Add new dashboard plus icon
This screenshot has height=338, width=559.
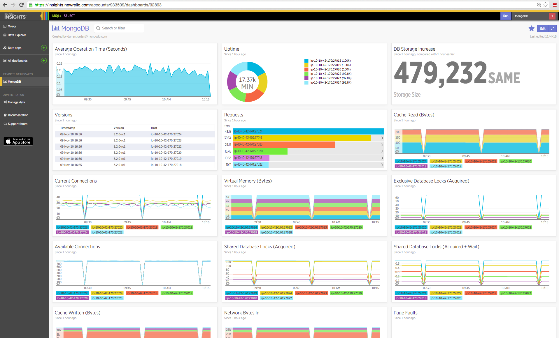(x=44, y=61)
